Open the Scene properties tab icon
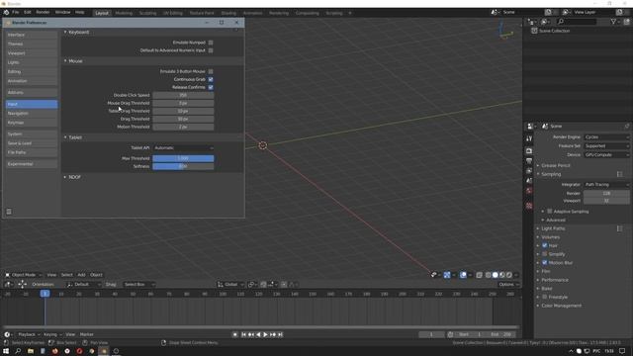The image size is (633, 356). [x=529, y=180]
